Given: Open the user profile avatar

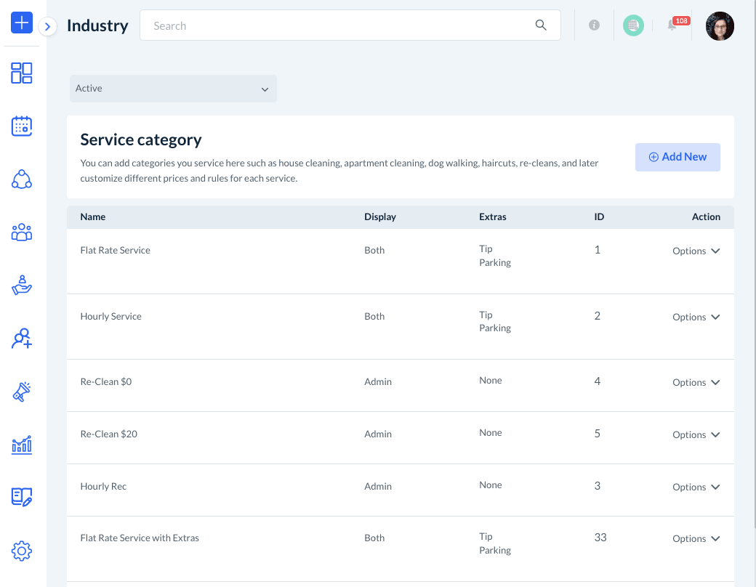Looking at the screenshot, I should 720,26.
